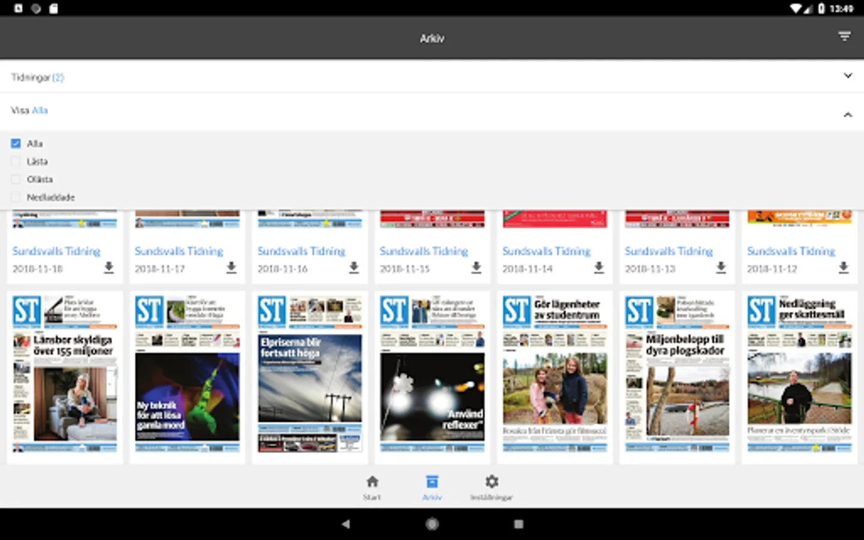The height and width of the screenshot is (540, 864).
Task: Open the 'Gör lägenheter av studentrum' cover
Action: tap(554, 374)
